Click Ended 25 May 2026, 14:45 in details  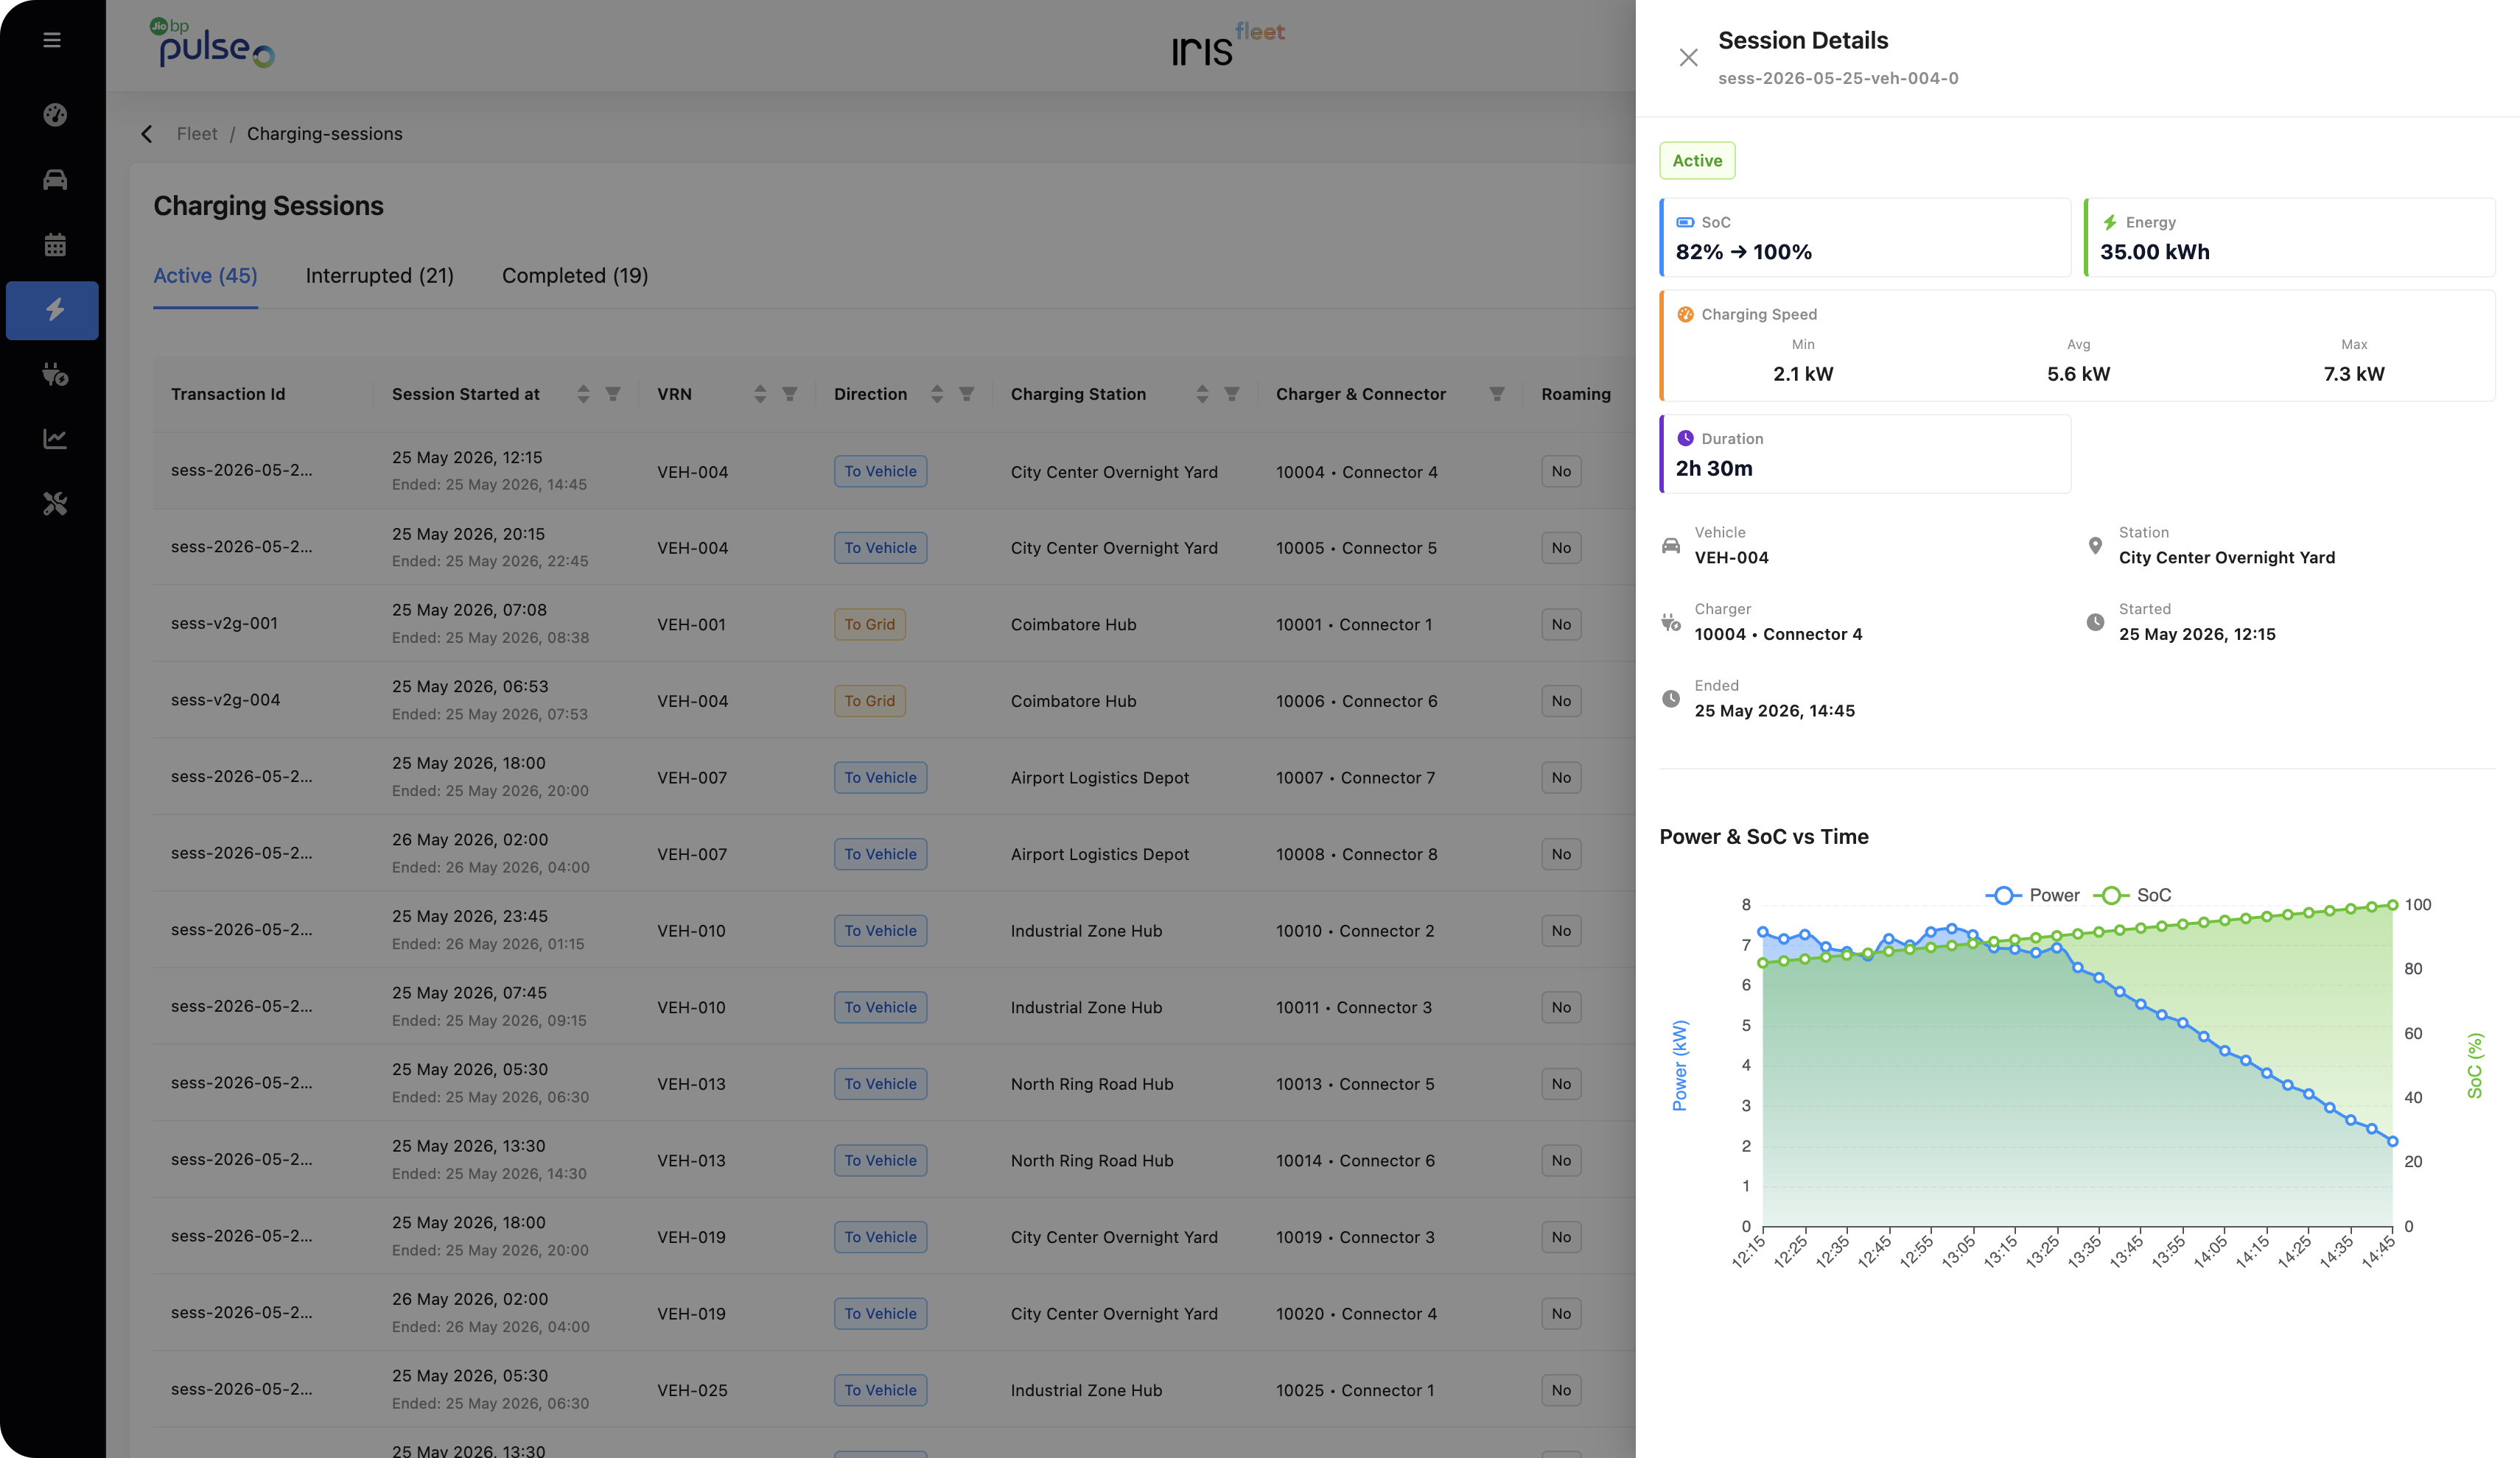(1774, 711)
